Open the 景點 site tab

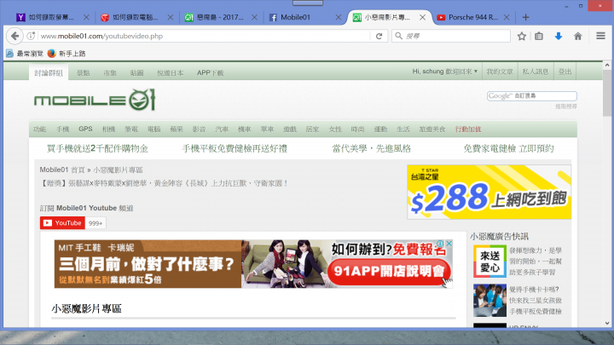(x=83, y=72)
